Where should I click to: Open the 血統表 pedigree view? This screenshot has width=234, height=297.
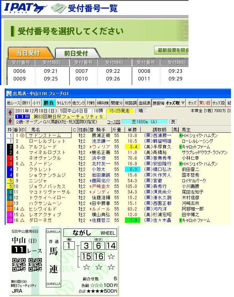coord(145,103)
